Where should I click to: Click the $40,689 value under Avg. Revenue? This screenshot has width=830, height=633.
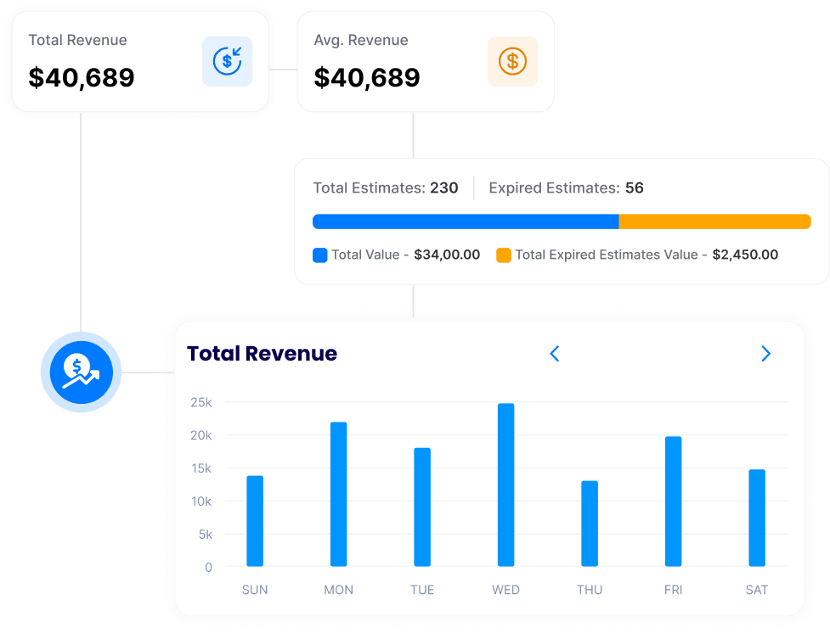coord(367,78)
